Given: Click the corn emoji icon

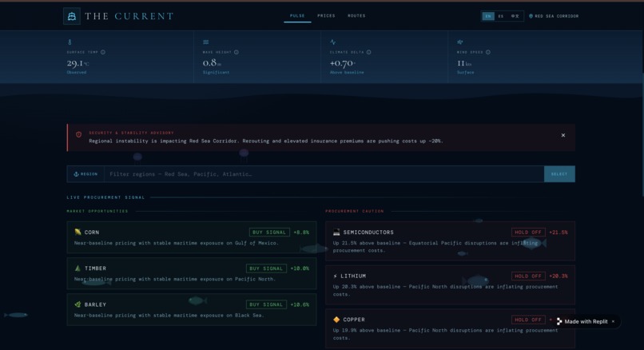Looking at the screenshot, I should [78, 232].
